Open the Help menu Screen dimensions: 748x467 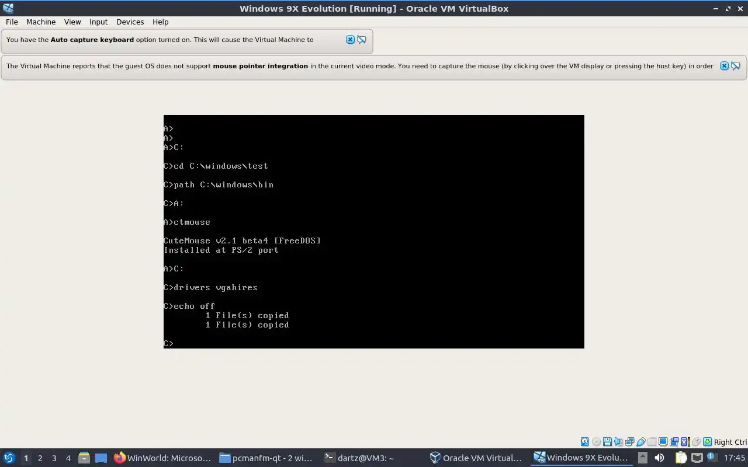(x=160, y=22)
